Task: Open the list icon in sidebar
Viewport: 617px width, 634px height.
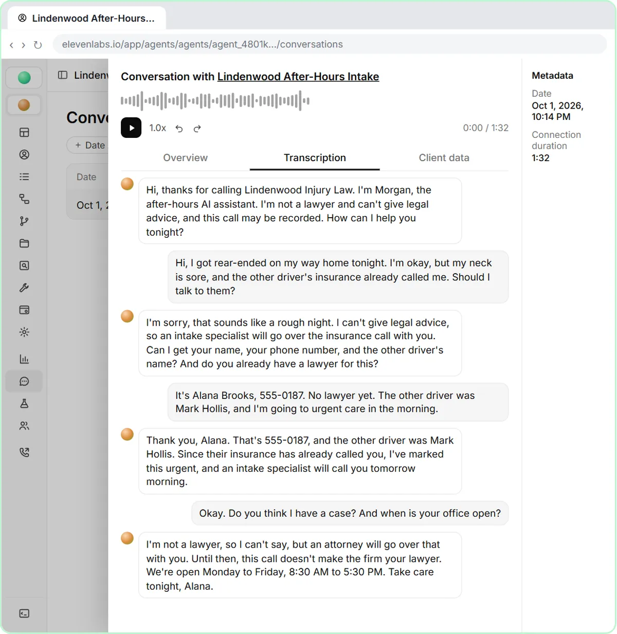Action: tap(24, 177)
